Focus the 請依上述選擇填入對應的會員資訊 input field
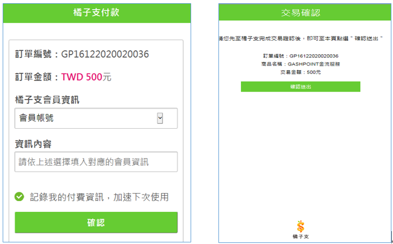The width and height of the screenshot is (393, 244). [x=96, y=162]
